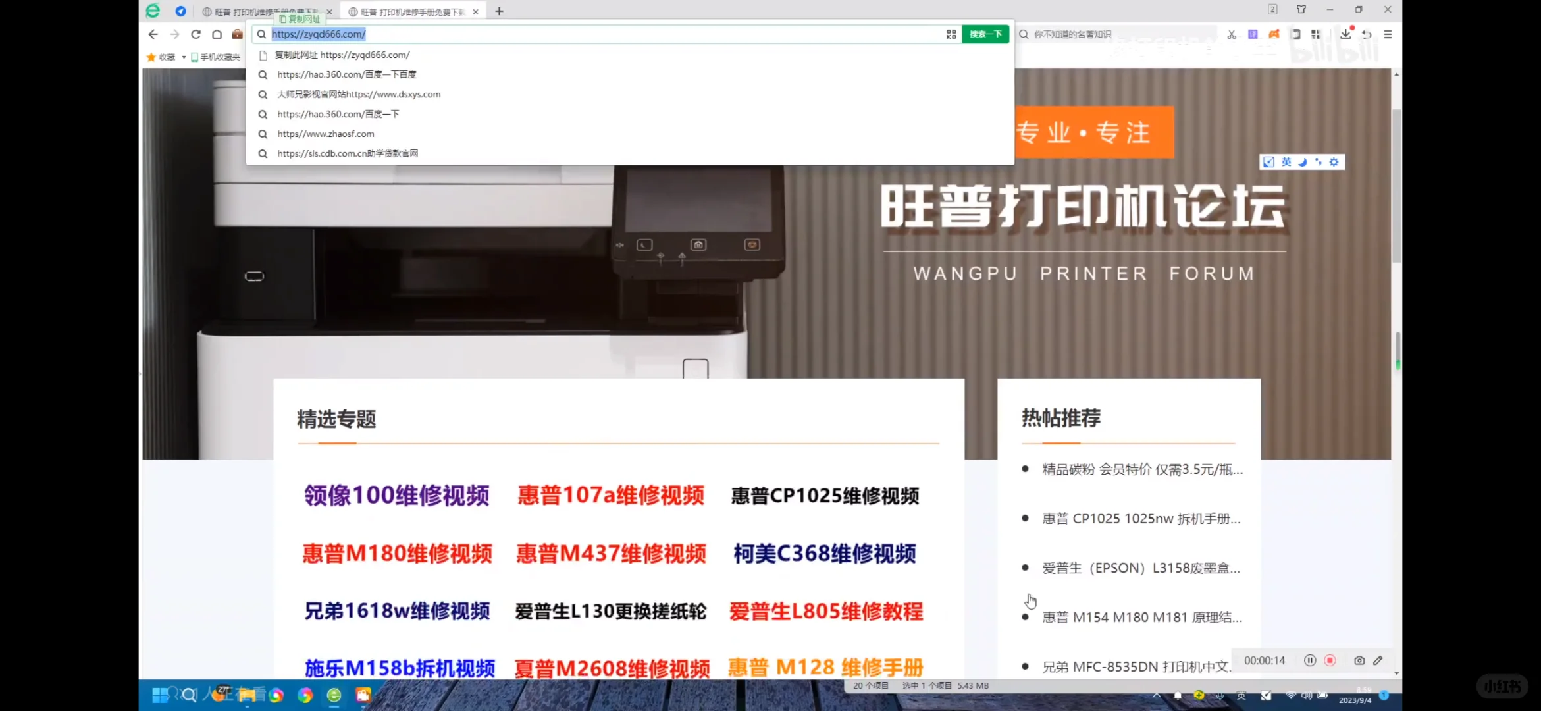This screenshot has width=1541, height=711.
Task: Select the pencil annotation tool on recorder bar
Action: point(1378,660)
